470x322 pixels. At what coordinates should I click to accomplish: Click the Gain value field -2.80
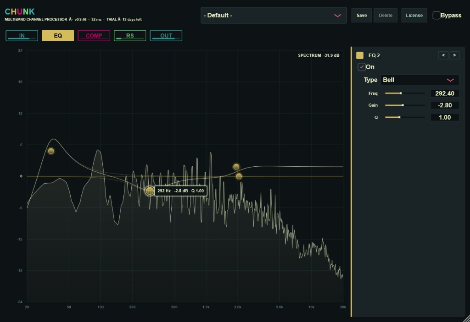click(x=445, y=105)
